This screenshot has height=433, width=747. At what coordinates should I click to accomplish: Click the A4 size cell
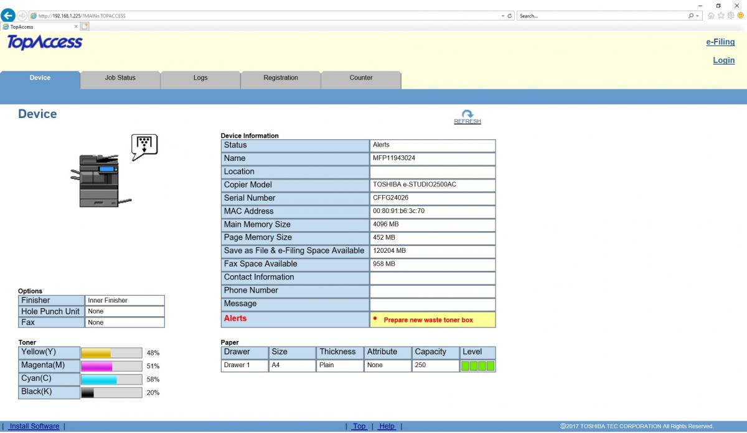click(x=293, y=366)
